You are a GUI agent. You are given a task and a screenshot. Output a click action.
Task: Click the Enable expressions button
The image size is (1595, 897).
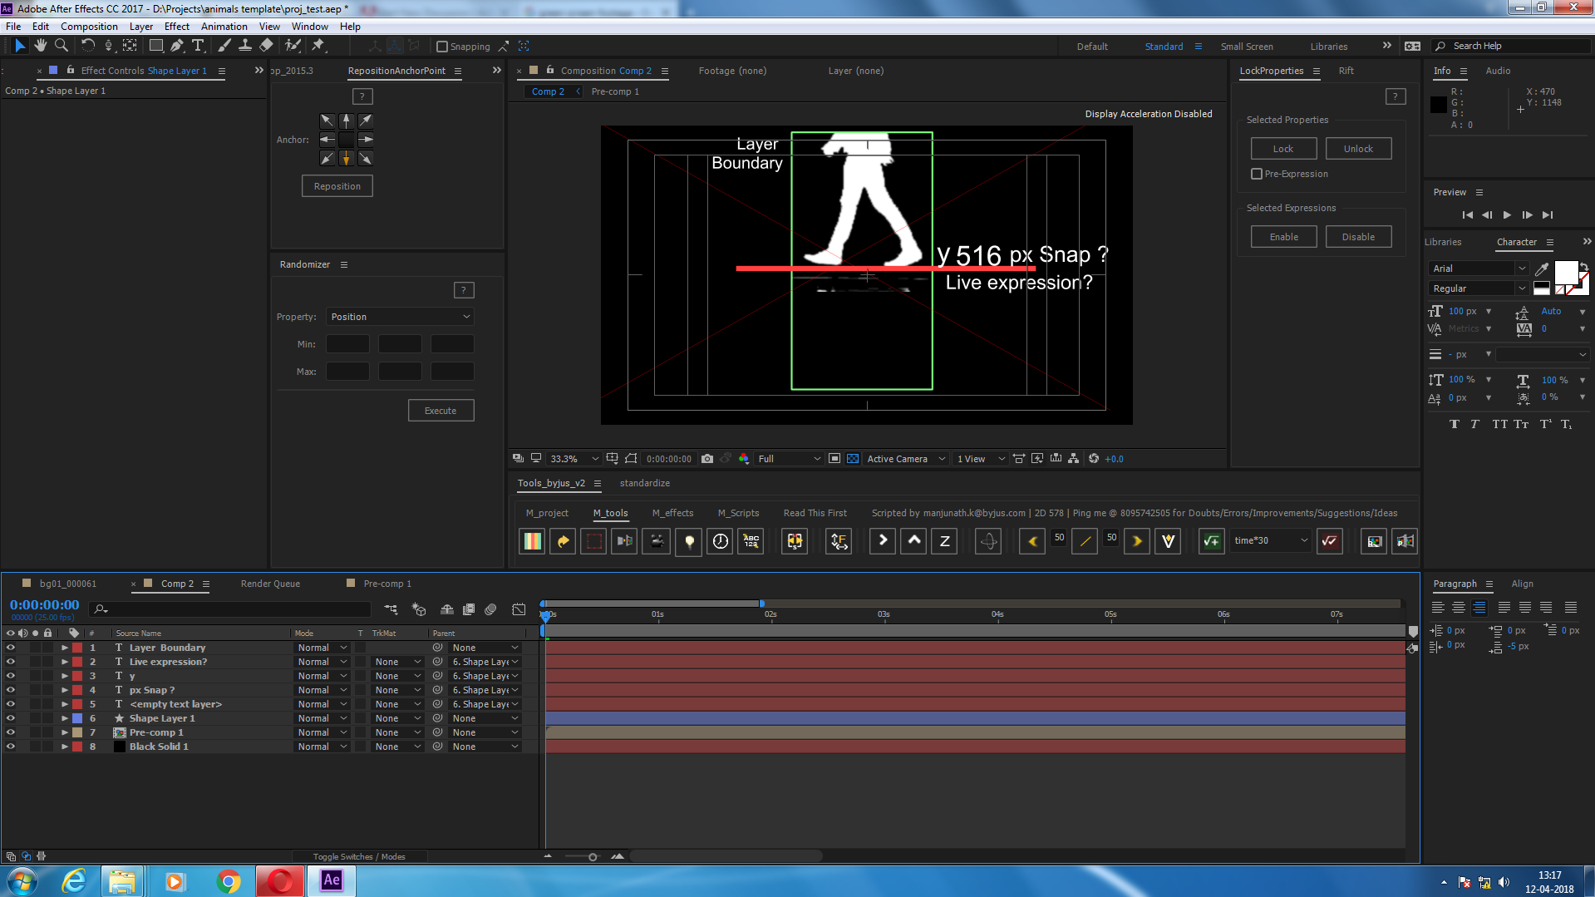pos(1283,237)
